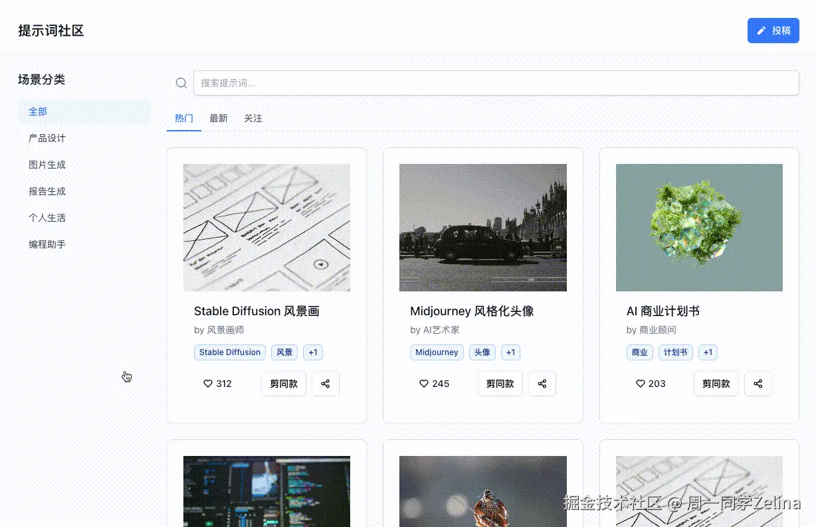Expand extra tags on AI 商业计划书 card
Image resolution: width=816 pixels, height=527 pixels.
point(707,352)
